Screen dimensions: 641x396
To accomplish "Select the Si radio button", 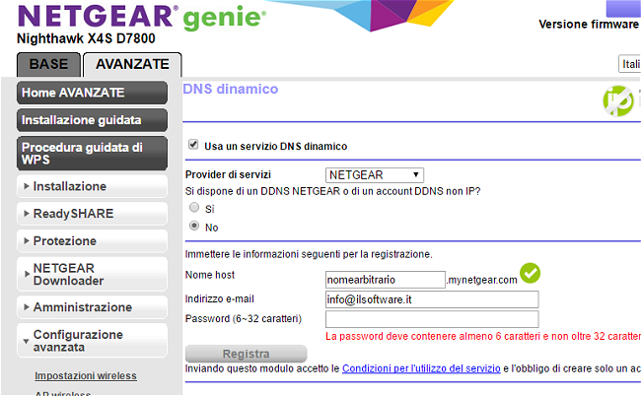I will (194, 208).
